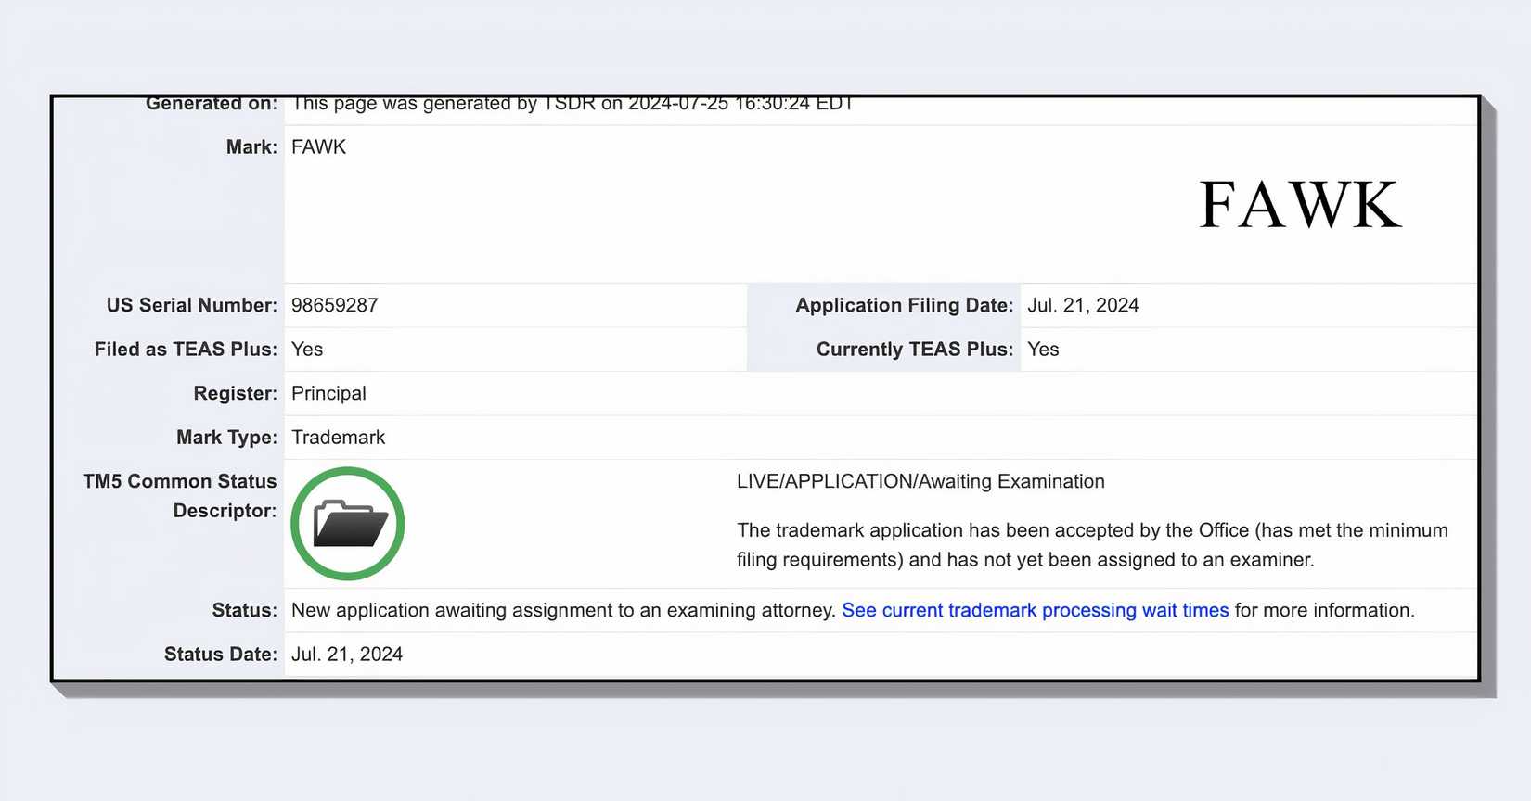Viewport: 1531px width, 801px height.
Task: Select the Principal register value
Action: click(x=328, y=393)
